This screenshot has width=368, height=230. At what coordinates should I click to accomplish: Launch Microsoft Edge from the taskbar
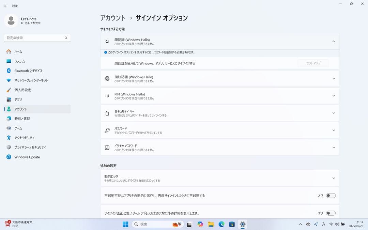point(221,224)
